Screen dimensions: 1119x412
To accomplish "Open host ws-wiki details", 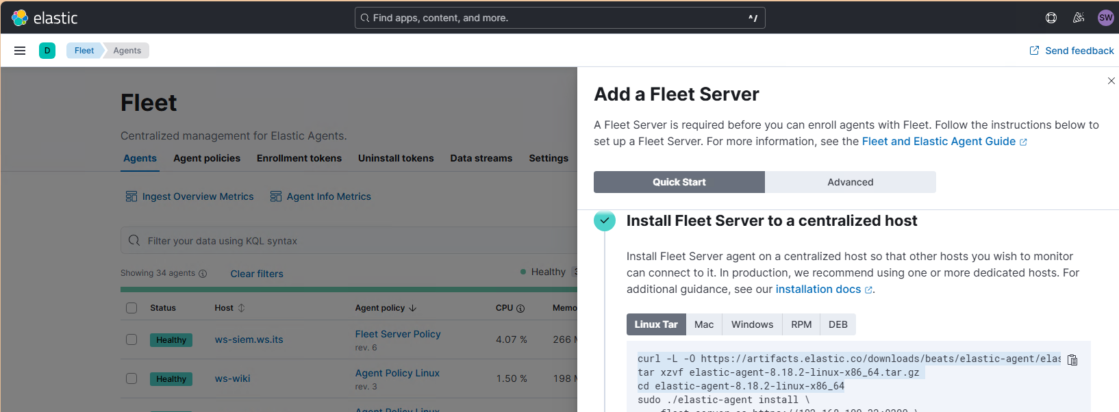I will pos(232,378).
